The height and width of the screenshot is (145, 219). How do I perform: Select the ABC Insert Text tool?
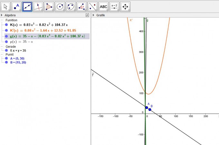pyautogui.click(x=103, y=6)
